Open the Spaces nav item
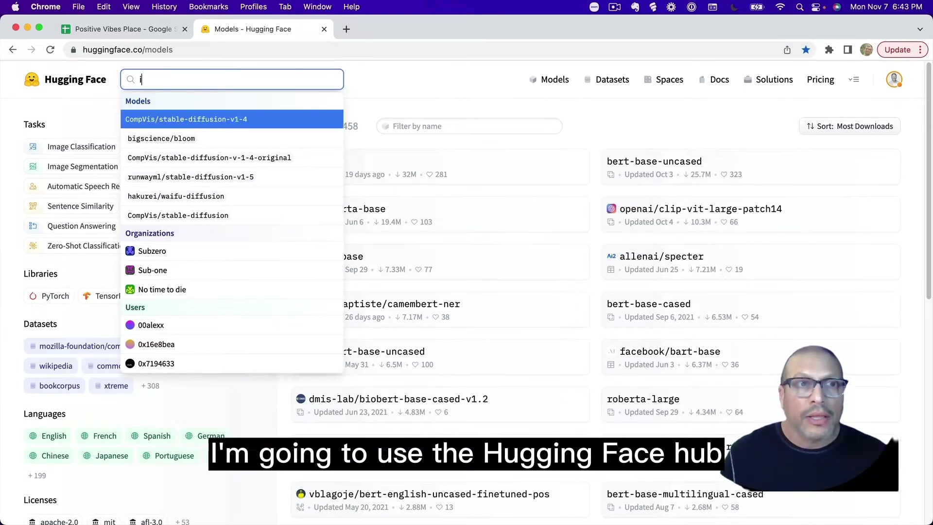This screenshot has width=933, height=525. point(663,80)
